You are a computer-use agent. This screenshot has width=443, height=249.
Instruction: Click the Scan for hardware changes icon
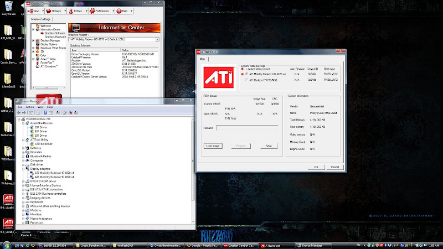[58, 113]
